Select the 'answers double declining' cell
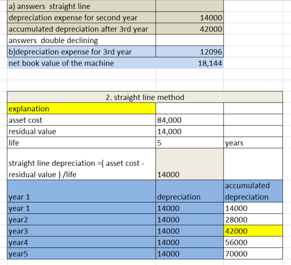Image resolution: width=291 pixels, height=265 pixels. point(81,41)
